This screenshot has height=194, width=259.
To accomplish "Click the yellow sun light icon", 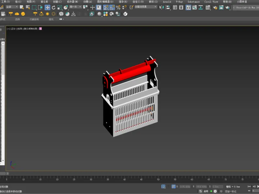I will 47,14.
